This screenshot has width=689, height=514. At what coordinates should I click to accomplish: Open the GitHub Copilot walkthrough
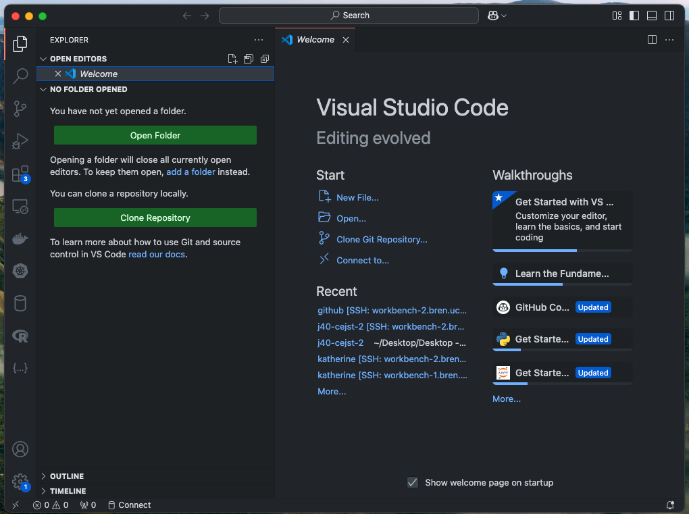[563, 307]
